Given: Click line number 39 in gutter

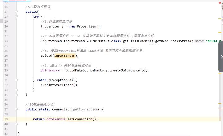Looking at the screenshot, I should [6, 119].
